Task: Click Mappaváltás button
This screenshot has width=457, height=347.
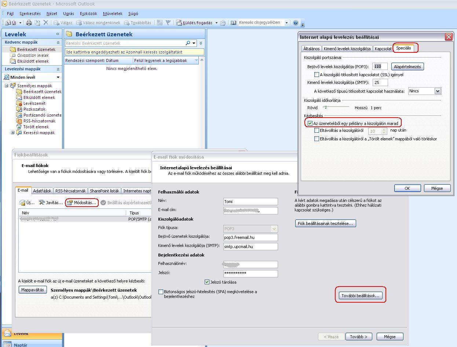Action: coord(33,290)
